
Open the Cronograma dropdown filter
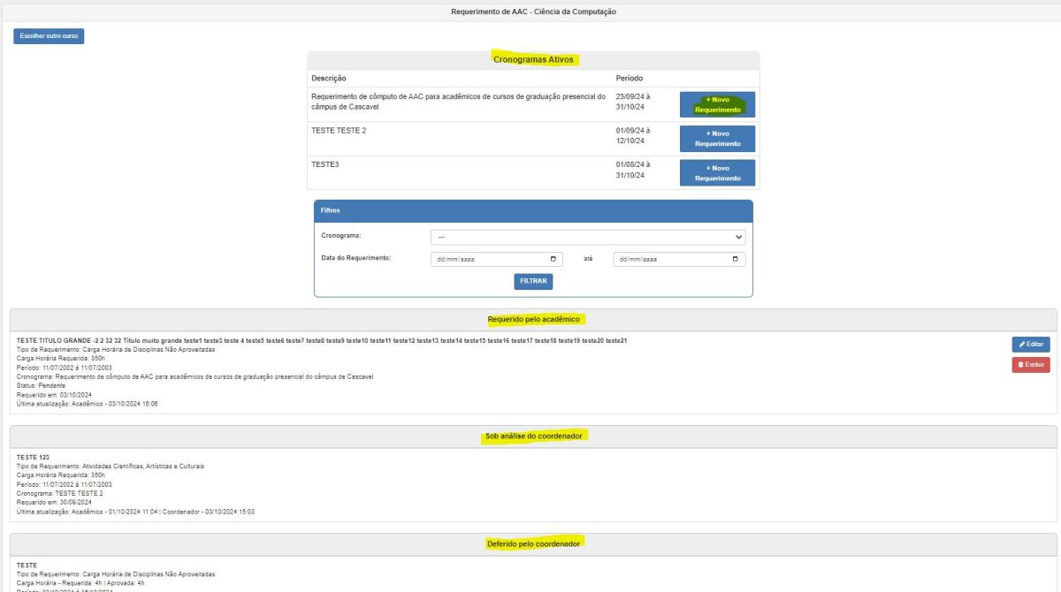[587, 237]
